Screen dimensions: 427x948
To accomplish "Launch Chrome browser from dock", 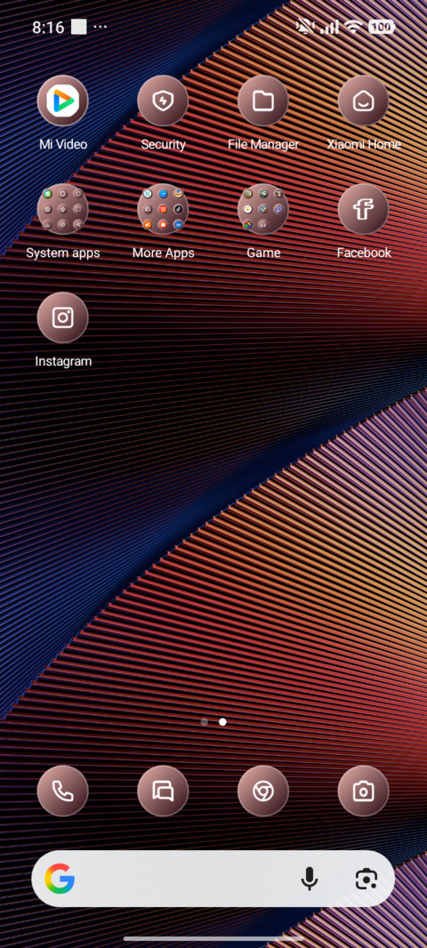I will point(263,791).
